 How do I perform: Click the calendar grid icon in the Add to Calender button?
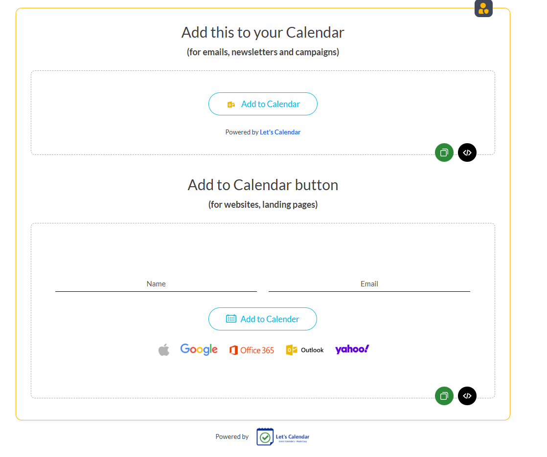[231, 319]
